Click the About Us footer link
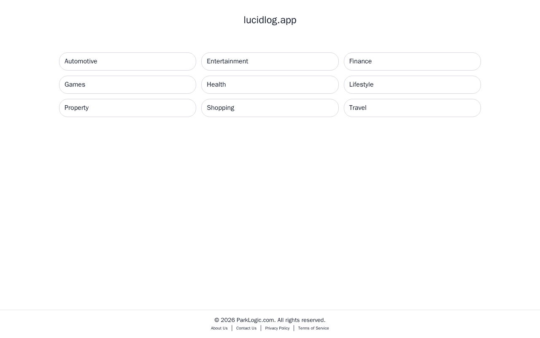The image size is (540, 338). pos(219,328)
